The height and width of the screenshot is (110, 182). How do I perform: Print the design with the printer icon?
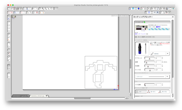[18, 9]
